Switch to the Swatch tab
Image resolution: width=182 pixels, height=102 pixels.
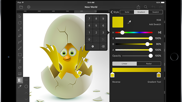tap(155, 12)
